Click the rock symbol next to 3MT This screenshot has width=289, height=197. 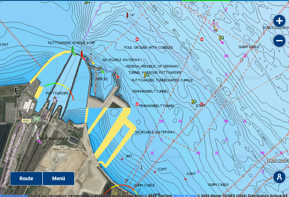(x=122, y=159)
